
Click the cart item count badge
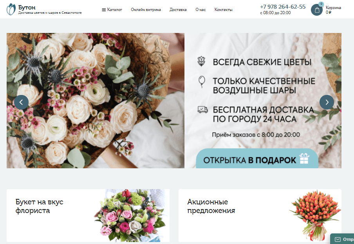point(321,4)
